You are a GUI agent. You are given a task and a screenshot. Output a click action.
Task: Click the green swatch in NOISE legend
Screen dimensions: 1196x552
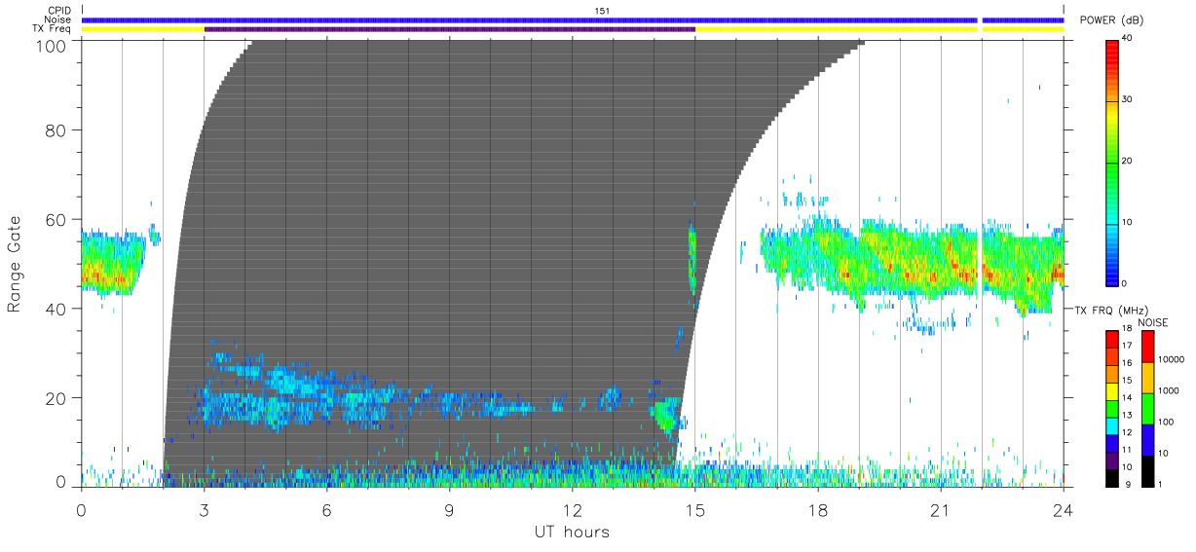coord(1147,408)
